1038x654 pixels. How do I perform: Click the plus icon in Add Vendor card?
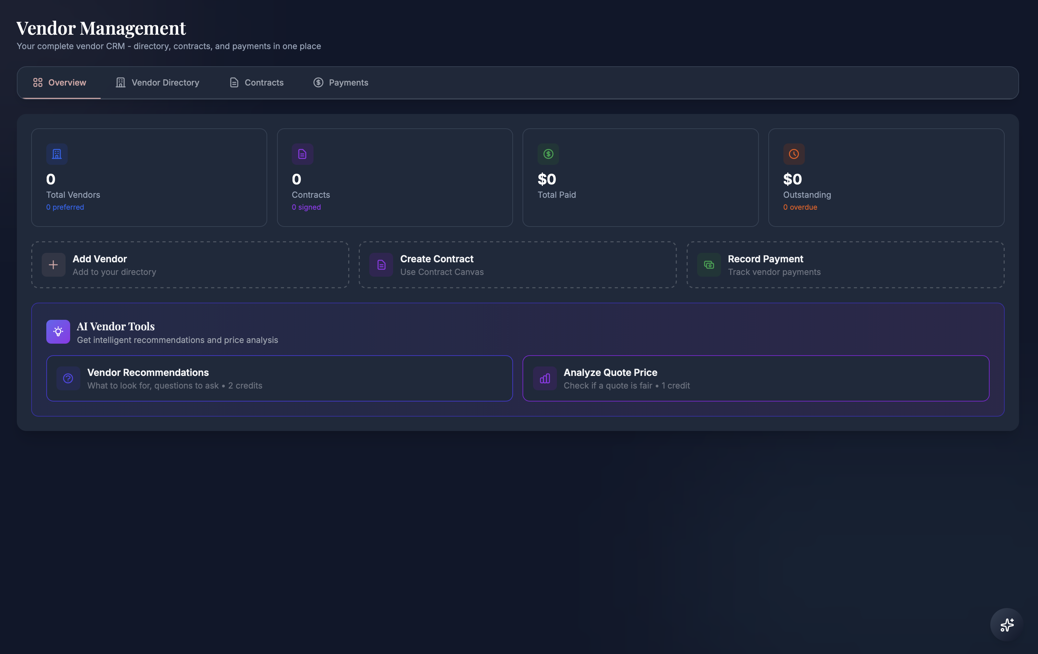53,265
